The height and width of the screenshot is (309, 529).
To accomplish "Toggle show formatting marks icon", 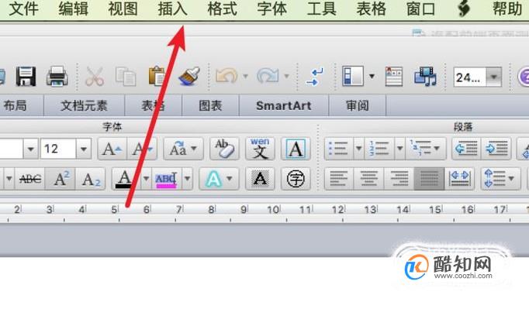I will pos(315,77).
